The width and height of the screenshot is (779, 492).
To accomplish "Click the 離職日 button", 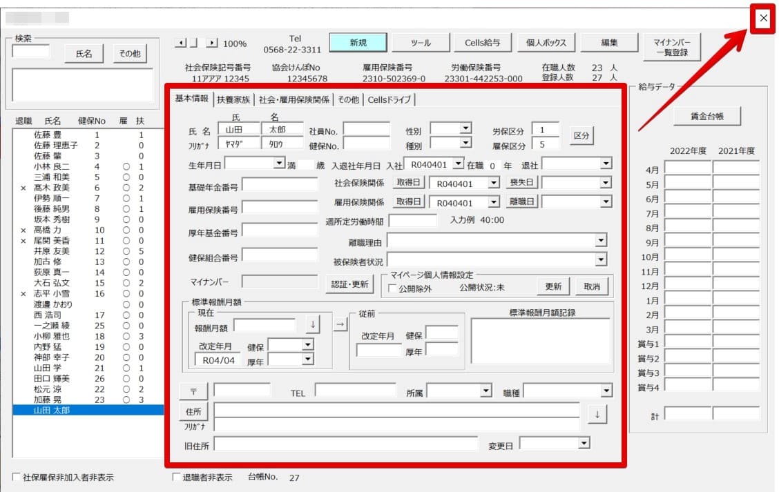I will [521, 201].
